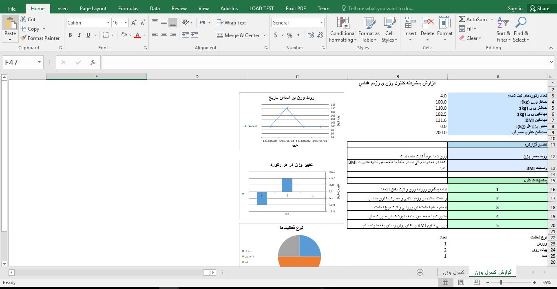The height and width of the screenshot is (289, 557).
Task: Open the Fill Color dropdown arrow
Action: [x=130, y=35]
